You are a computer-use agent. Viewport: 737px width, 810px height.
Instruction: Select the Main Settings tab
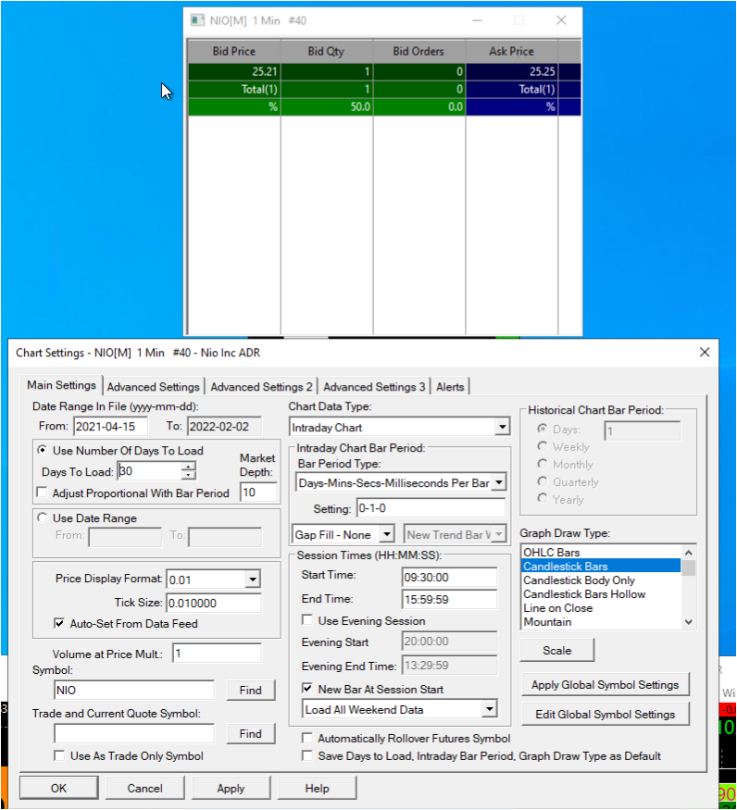(61, 385)
